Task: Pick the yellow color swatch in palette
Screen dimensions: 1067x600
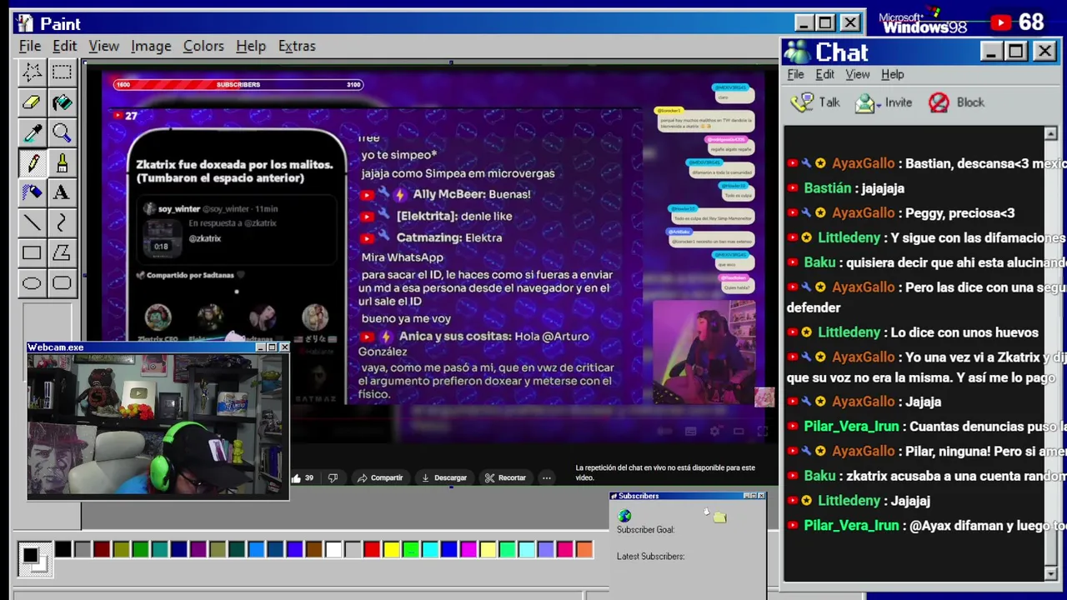Action: pos(391,549)
